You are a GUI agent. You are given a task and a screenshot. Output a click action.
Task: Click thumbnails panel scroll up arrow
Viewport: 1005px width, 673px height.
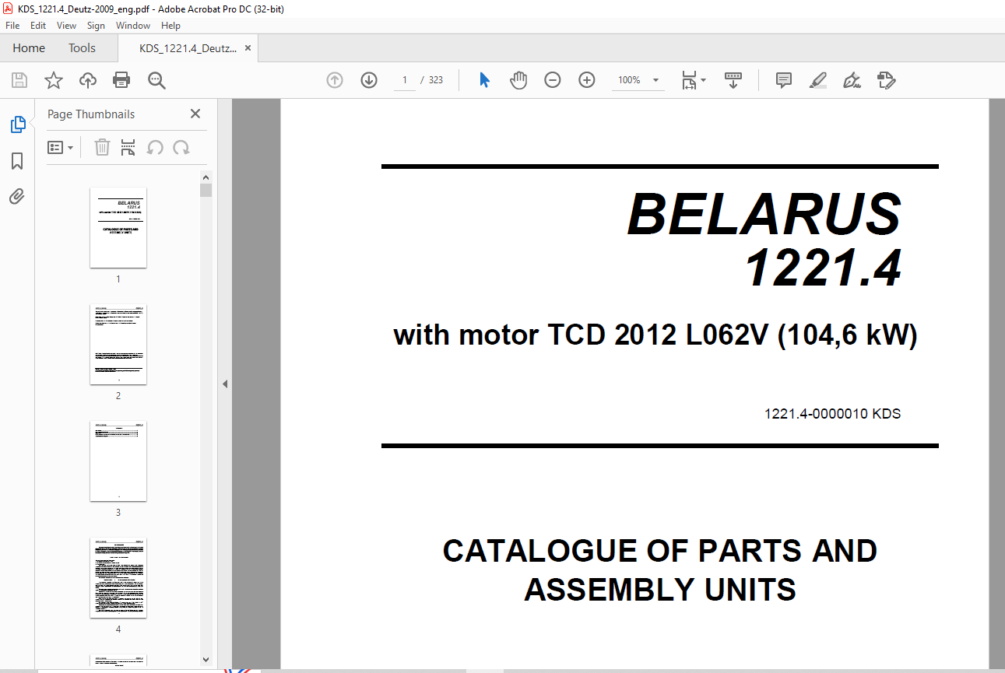(x=206, y=177)
